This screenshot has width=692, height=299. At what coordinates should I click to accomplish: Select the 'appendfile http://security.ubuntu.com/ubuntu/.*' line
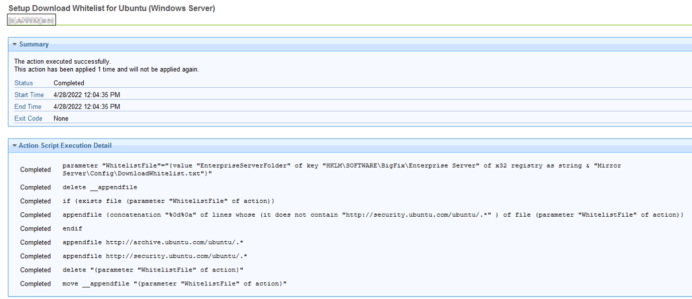pos(155,256)
